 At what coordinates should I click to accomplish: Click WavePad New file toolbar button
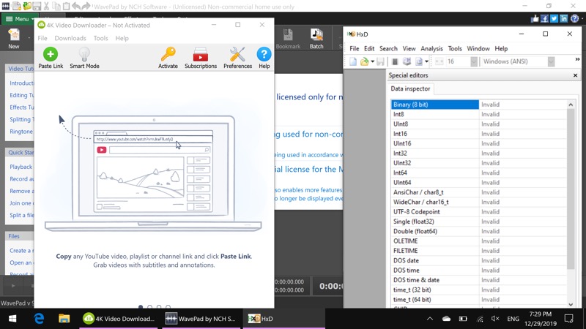point(14,39)
